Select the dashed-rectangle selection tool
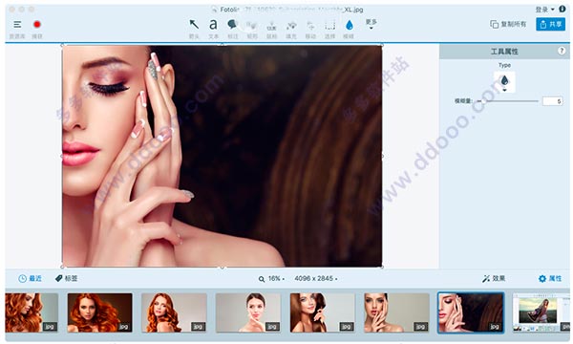Viewport: 573px width, 344px height. [330, 26]
